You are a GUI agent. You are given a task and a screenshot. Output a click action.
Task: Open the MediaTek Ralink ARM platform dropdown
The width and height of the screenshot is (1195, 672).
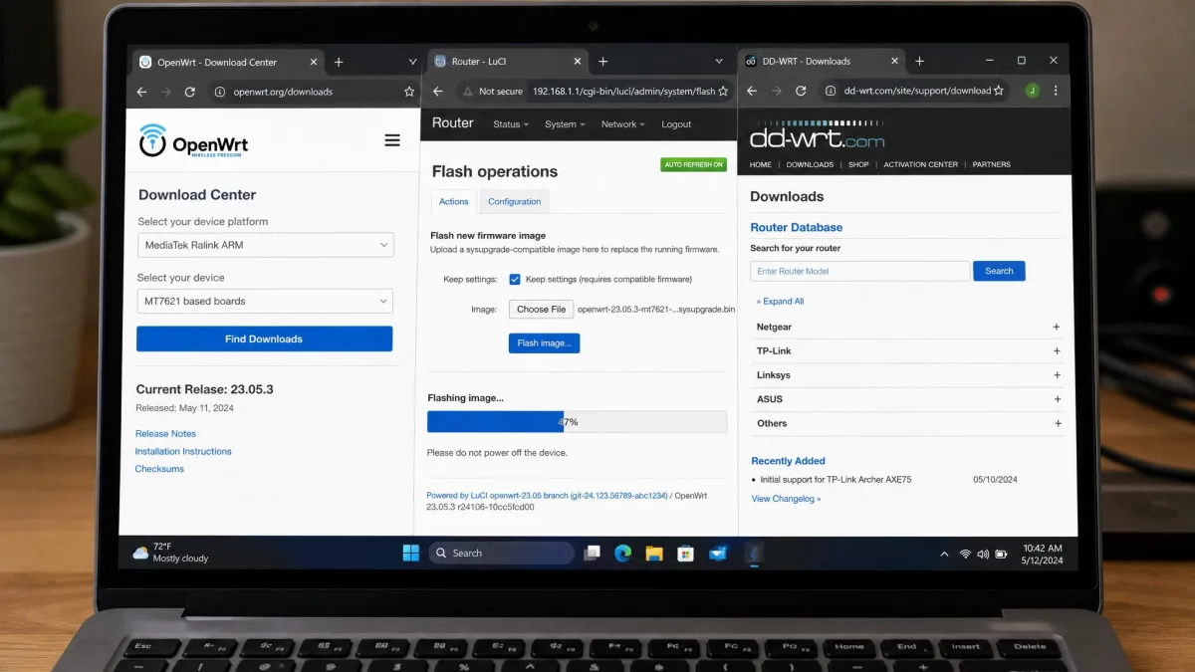pyautogui.click(x=266, y=245)
